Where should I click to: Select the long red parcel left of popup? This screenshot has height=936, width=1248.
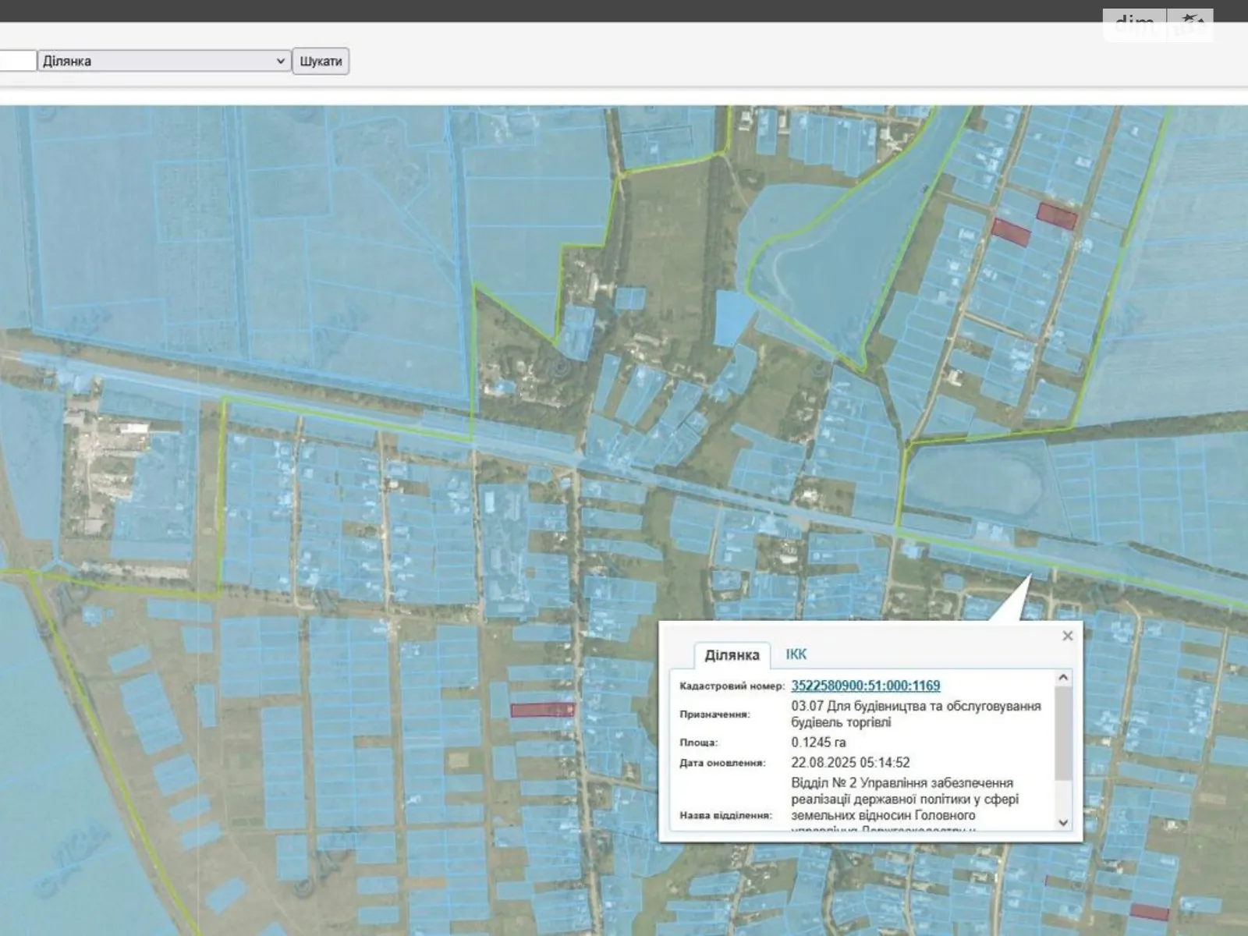tap(542, 710)
